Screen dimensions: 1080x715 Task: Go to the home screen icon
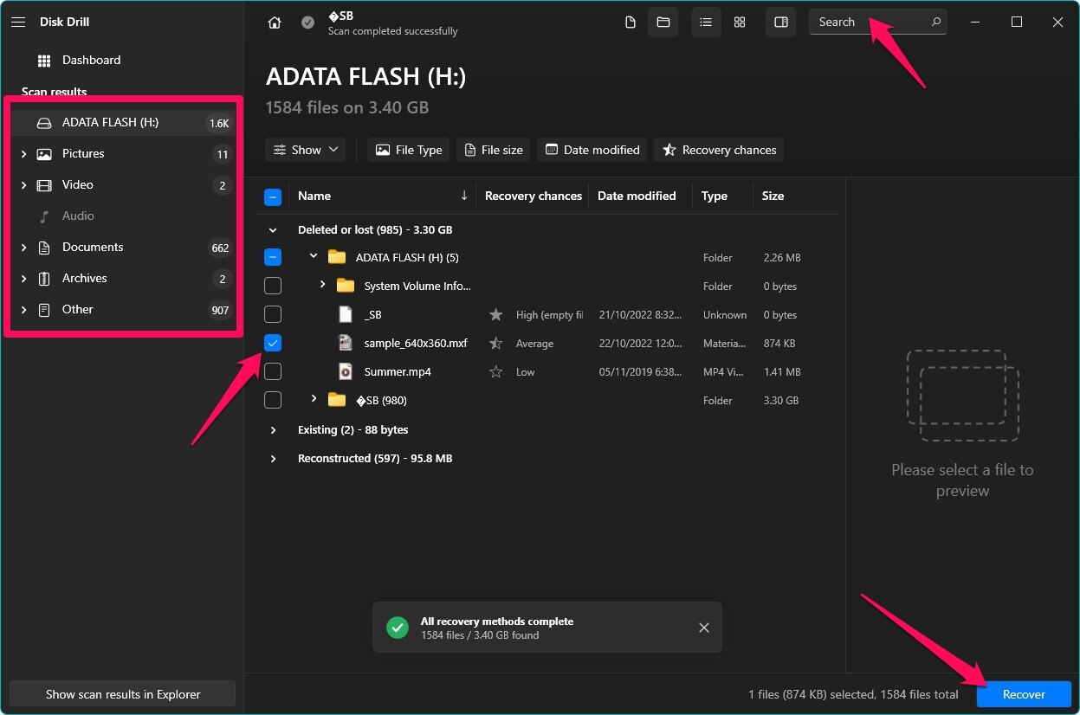[275, 23]
